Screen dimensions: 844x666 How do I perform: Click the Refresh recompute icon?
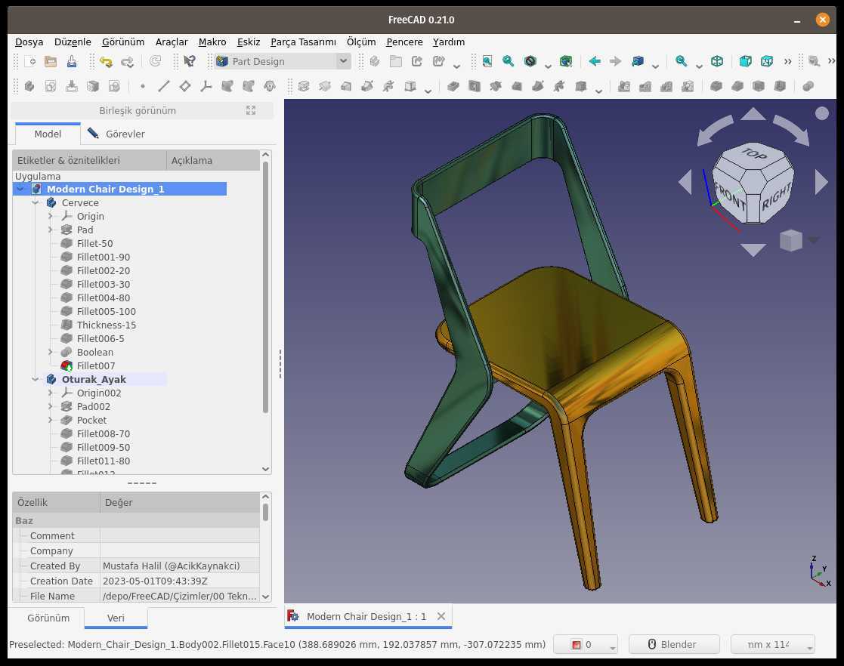pos(156,61)
